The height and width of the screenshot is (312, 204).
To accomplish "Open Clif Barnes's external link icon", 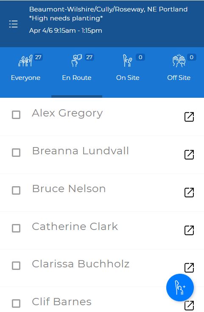I will [x=189, y=306].
